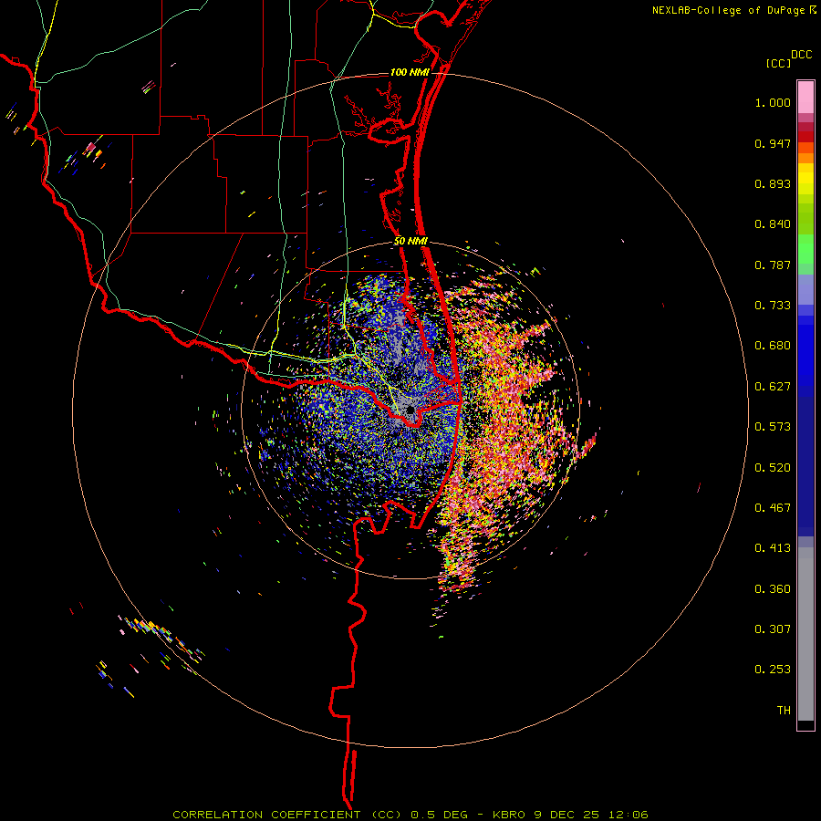Click the 0.360 scale value
The height and width of the screenshot is (821, 821).
pyautogui.click(x=773, y=589)
